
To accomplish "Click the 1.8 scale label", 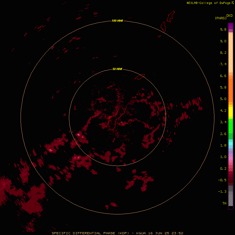I will click(223, 145).
